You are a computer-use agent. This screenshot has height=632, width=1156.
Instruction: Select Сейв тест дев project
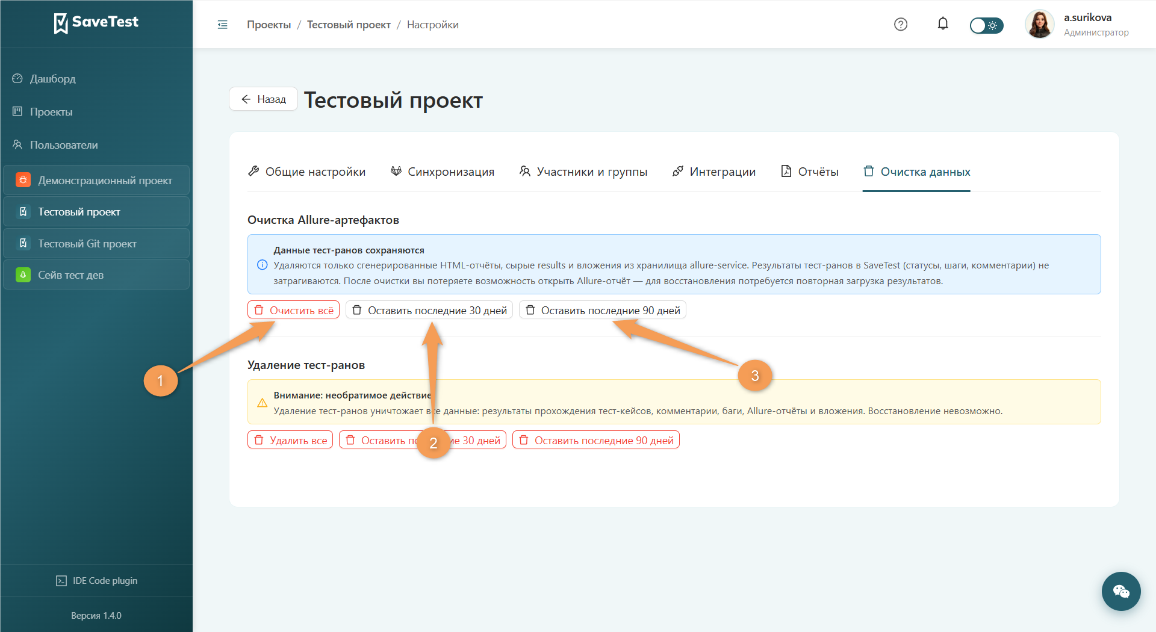coord(96,275)
